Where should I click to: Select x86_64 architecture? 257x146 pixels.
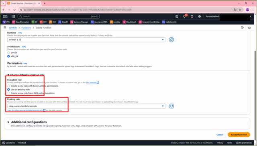(x=8, y=56)
